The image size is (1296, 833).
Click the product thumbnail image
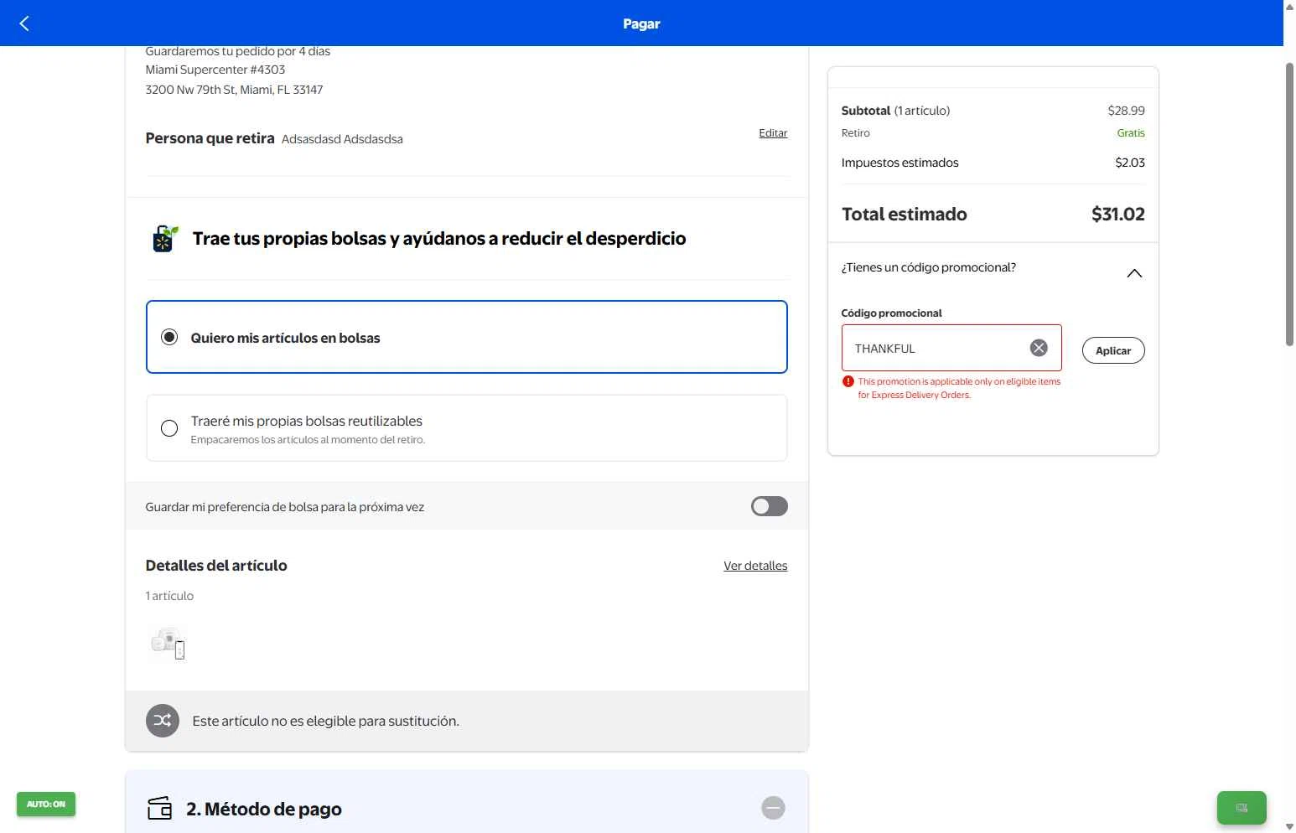(x=168, y=644)
